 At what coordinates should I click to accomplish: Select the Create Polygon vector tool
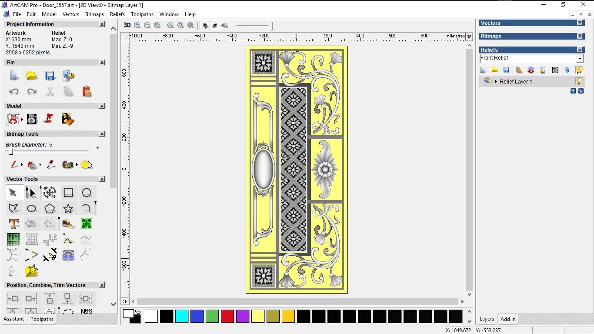pos(50,208)
